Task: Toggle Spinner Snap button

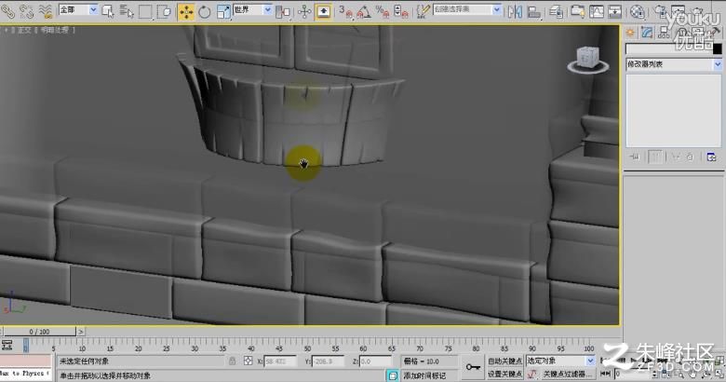Action: (401, 11)
